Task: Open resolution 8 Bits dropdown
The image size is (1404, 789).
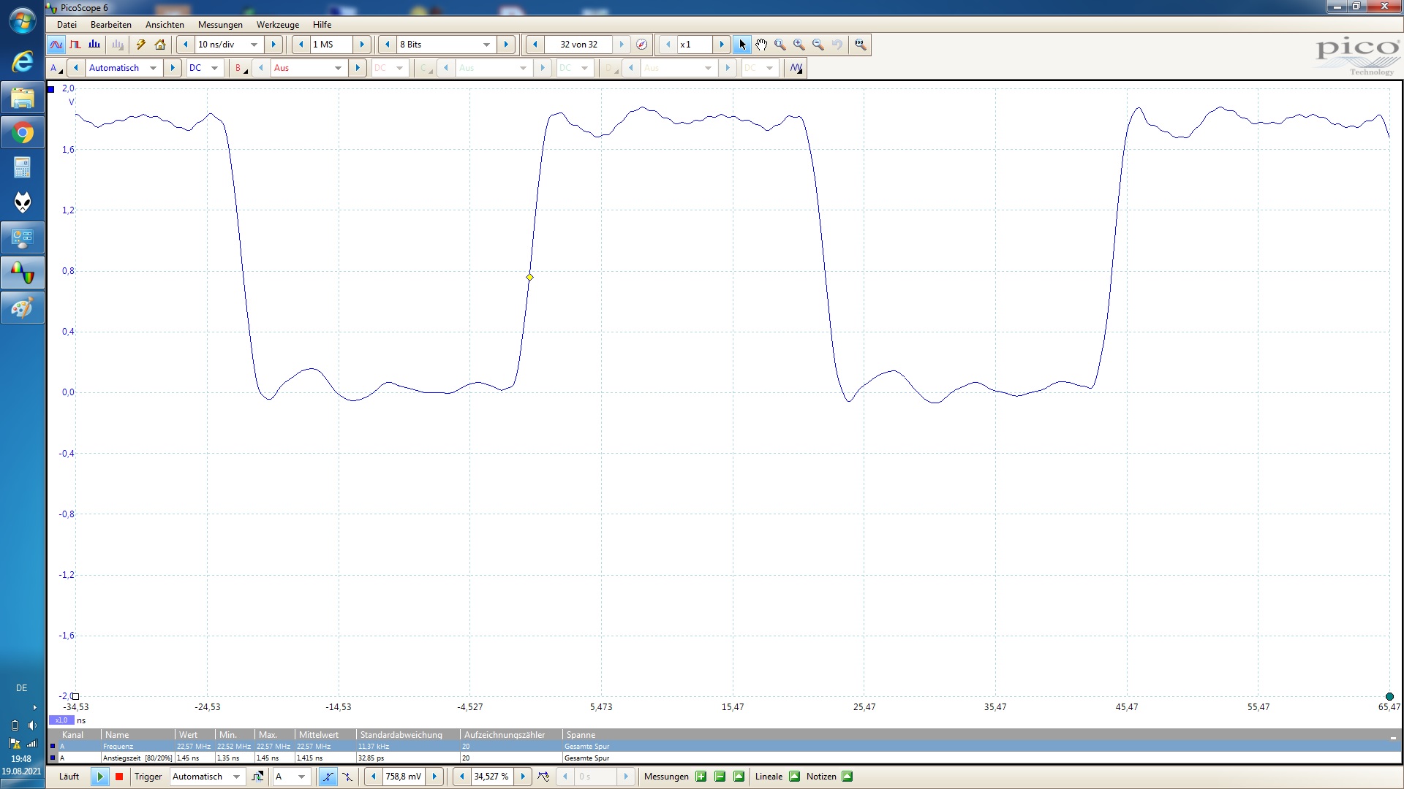Action: click(x=486, y=45)
